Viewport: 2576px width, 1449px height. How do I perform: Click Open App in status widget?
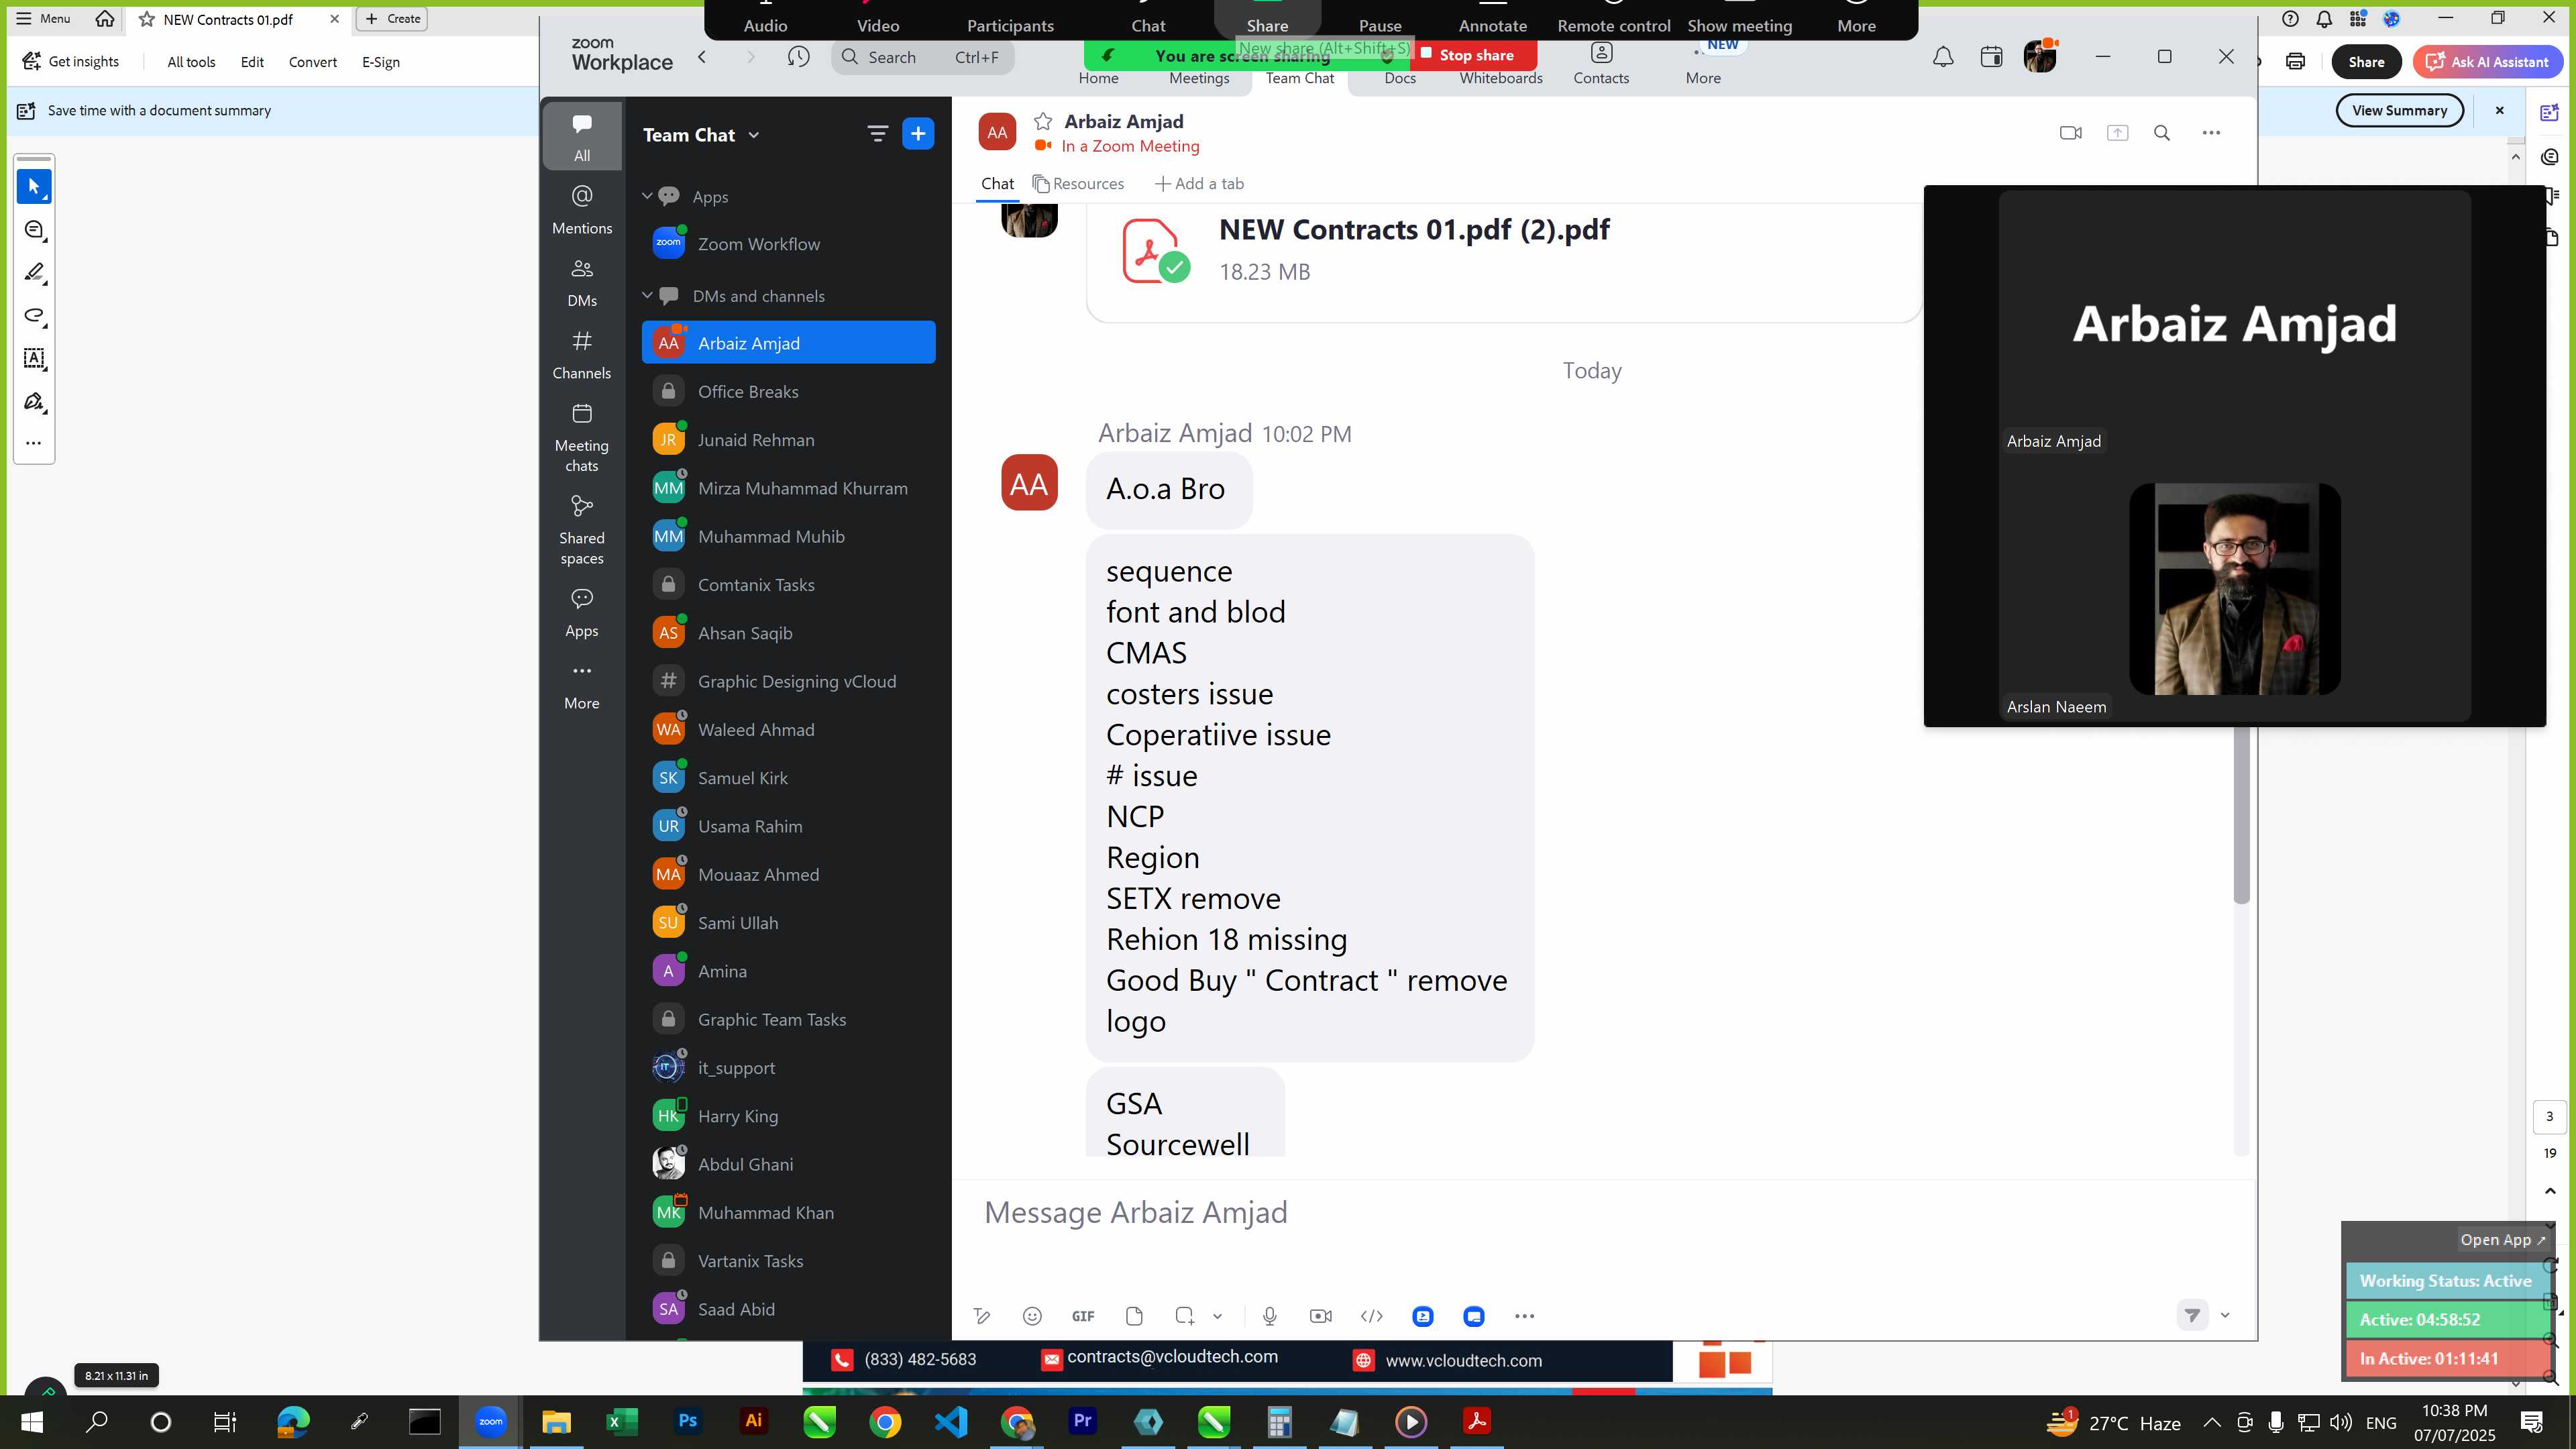[2503, 1240]
